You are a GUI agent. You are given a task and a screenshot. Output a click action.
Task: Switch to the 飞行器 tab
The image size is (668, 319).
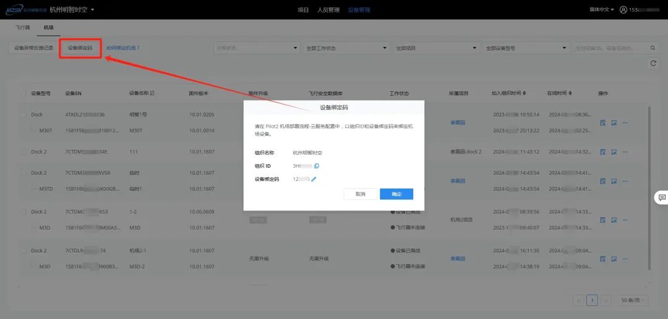(x=23, y=27)
